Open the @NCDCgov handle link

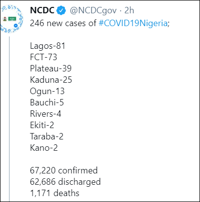click(93, 11)
